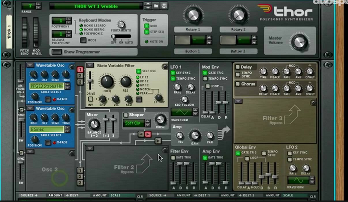Open the State Variable Filter type dropdown
348x202 pixels.
[89, 66]
